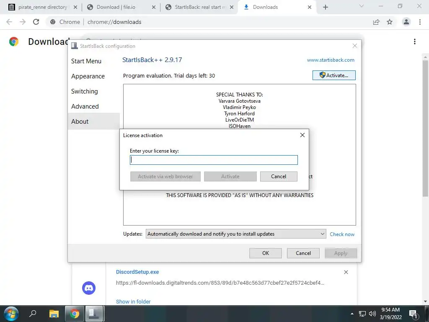Click the Activate... shield button
The height and width of the screenshot is (322, 429).
click(x=334, y=75)
